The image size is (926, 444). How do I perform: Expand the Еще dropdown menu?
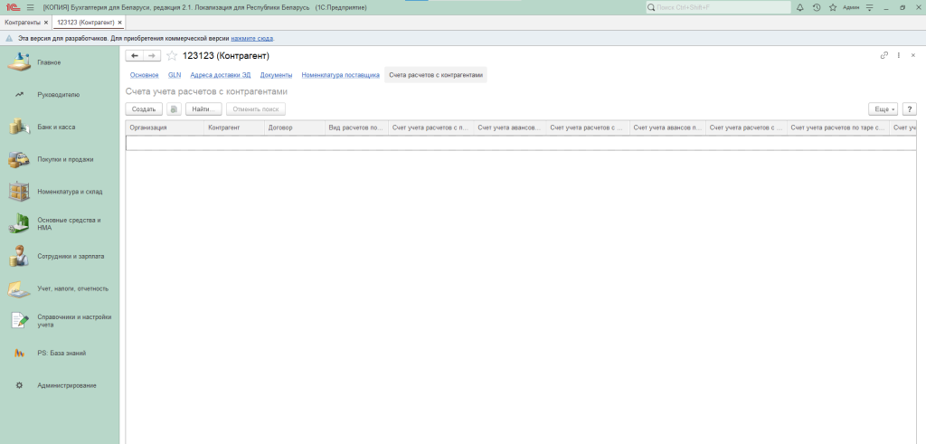pyautogui.click(x=883, y=109)
